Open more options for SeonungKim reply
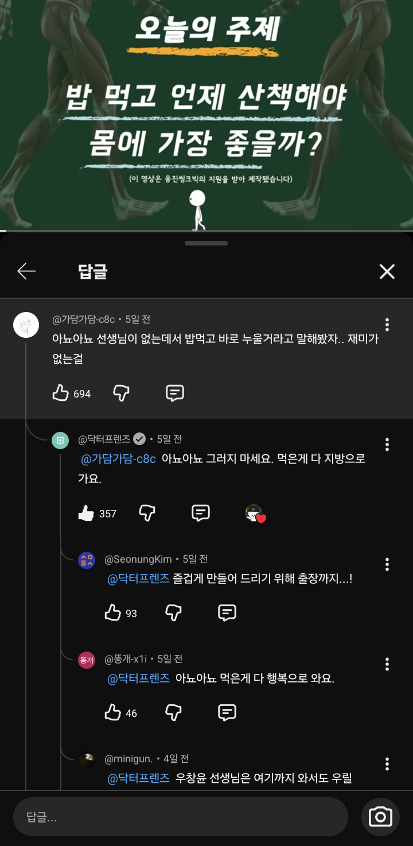 [x=387, y=564]
